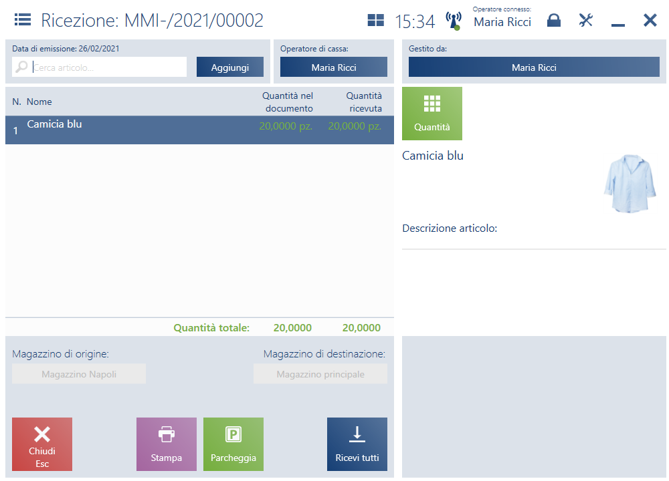Lock the session with padlock icon
669x481 pixels.
(x=554, y=20)
